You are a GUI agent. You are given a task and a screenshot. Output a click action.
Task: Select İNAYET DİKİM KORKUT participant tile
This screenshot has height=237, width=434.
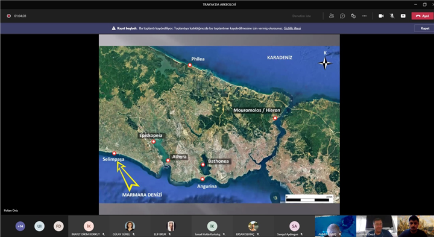pyautogui.click(x=89, y=226)
